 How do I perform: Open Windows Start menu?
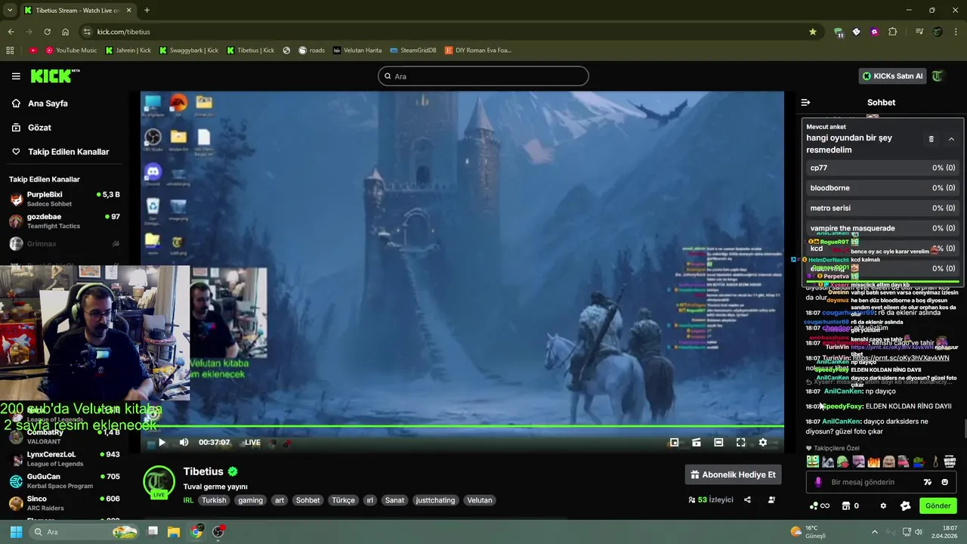[x=15, y=532]
